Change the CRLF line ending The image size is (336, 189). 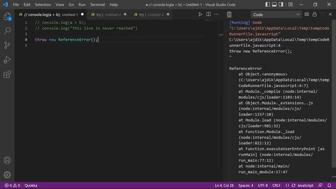pyautogui.click(x=276, y=185)
